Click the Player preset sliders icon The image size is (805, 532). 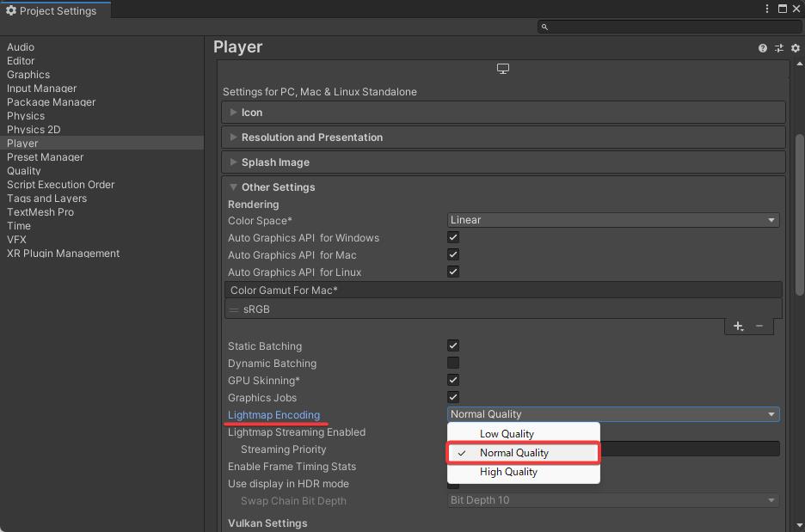coord(778,48)
